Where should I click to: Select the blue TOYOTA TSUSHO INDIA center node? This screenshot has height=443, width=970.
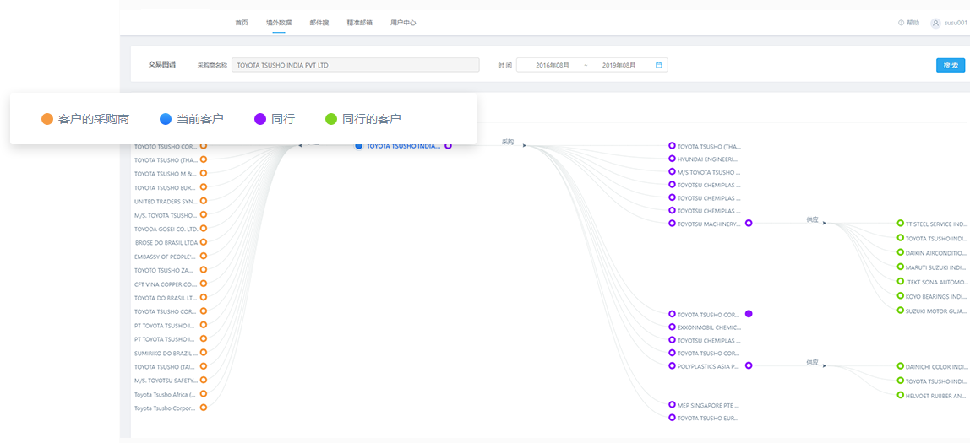[x=359, y=146]
